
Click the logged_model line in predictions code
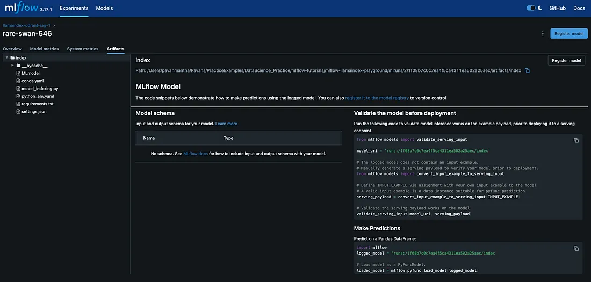tap(427, 254)
